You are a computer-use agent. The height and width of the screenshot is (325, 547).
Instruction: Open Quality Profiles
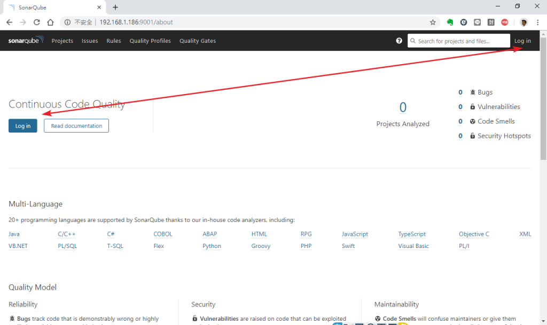tap(150, 41)
